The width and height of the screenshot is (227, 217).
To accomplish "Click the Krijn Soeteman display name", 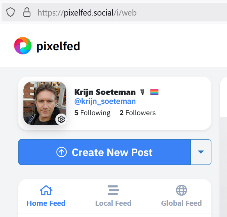I will pyautogui.click(x=105, y=92).
